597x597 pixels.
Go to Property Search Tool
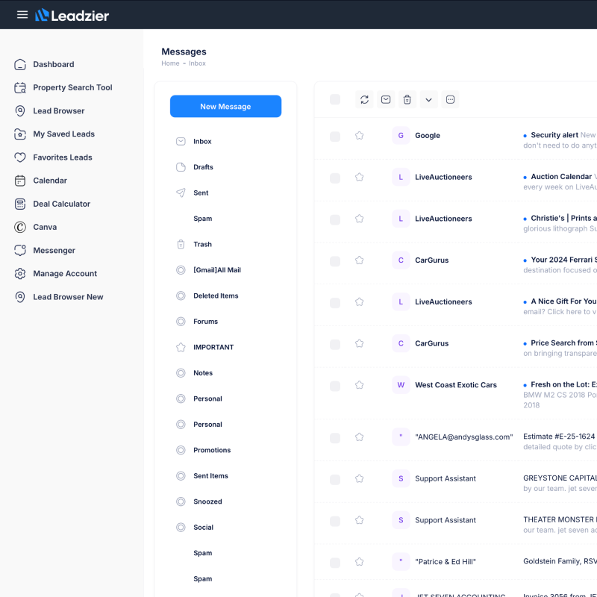[x=72, y=87]
